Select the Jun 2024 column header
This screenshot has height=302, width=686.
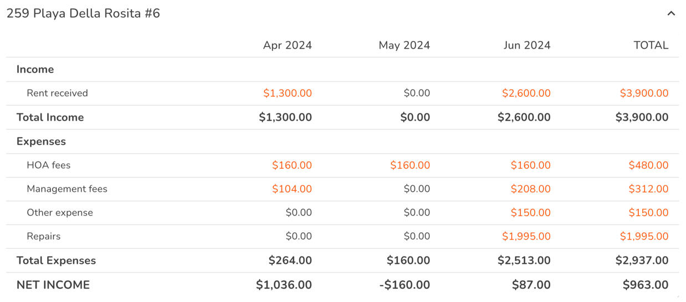pyautogui.click(x=526, y=45)
